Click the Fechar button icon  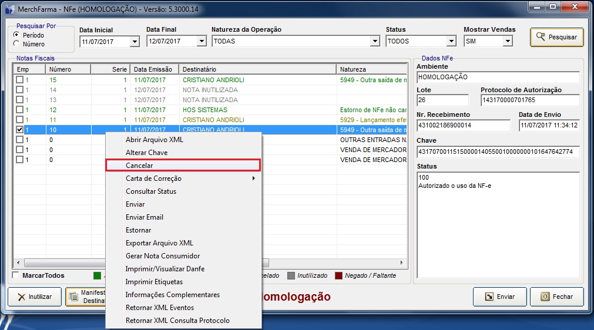click(545, 297)
